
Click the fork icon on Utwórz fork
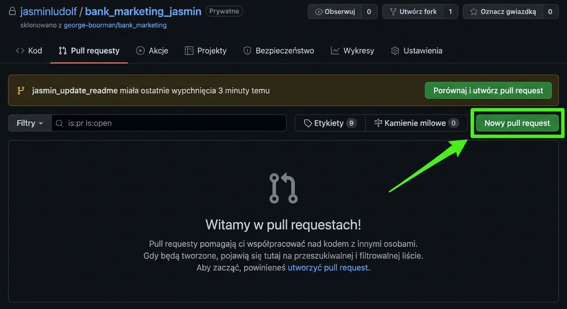point(393,12)
